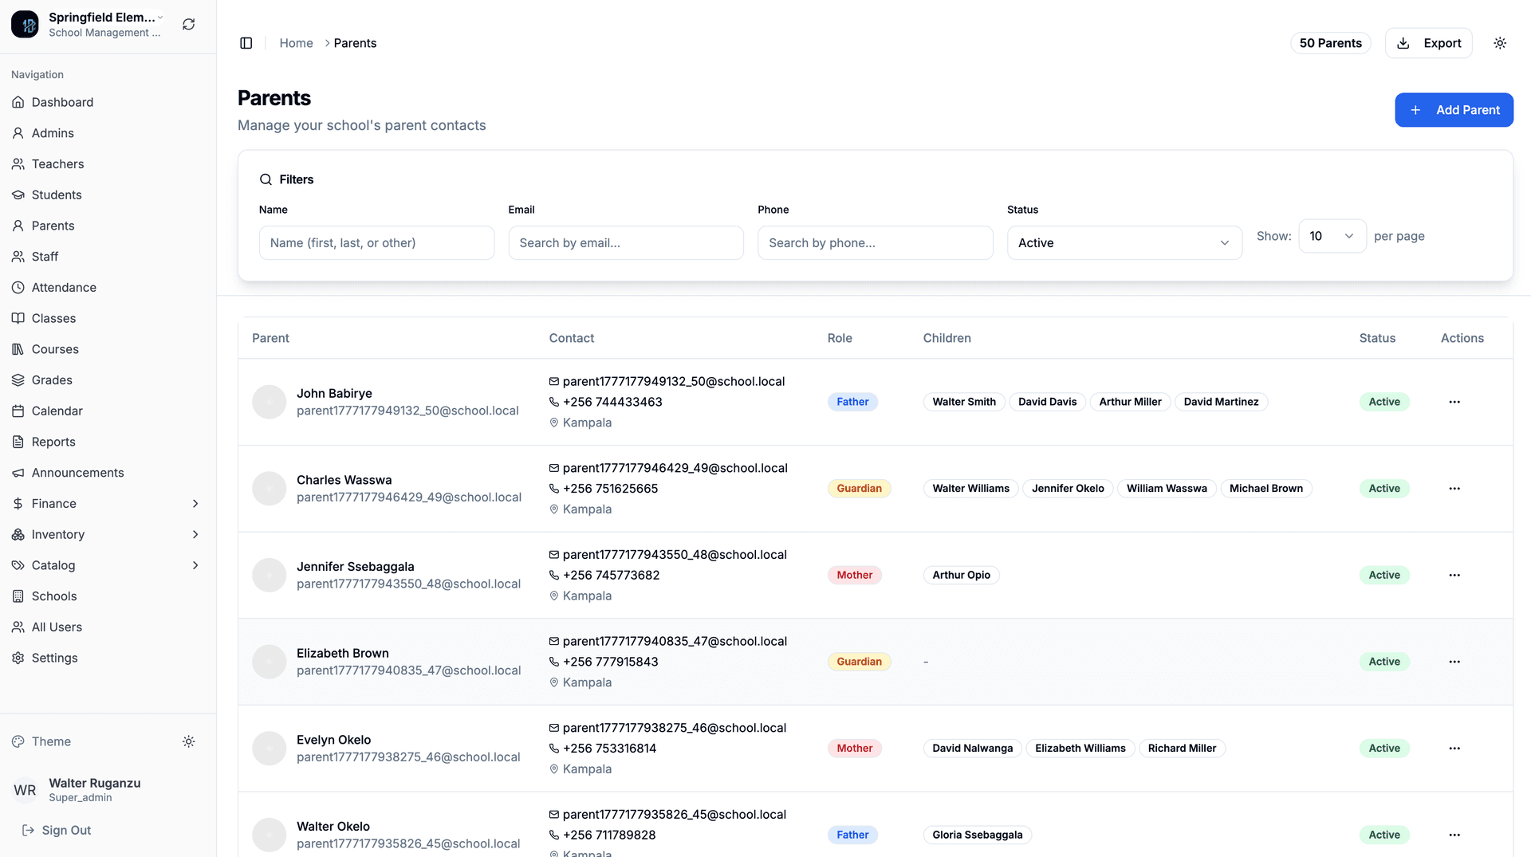Viewport: 1531px width, 857px height.
Task: Click the Reports document icon
Action: point(18,442)
